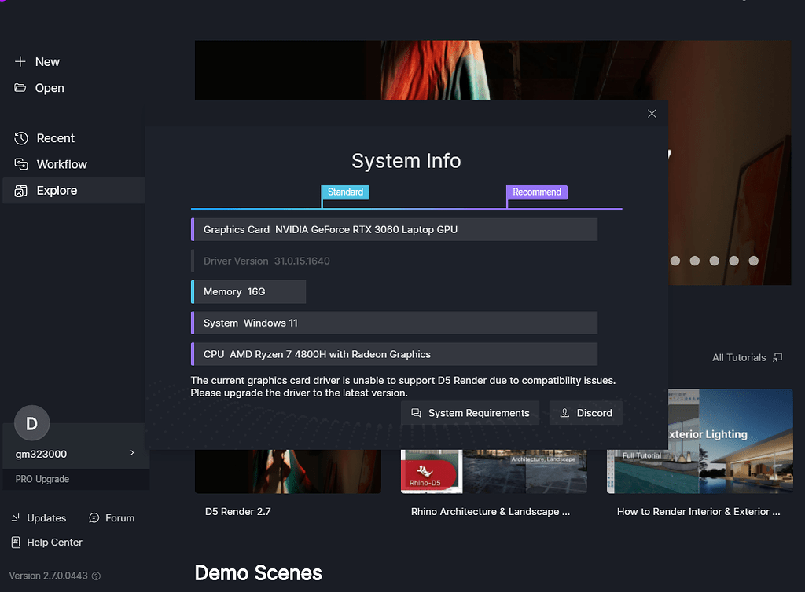Click the Demo Scenes heading
The image size is (805, 592).
coord(258,573)
